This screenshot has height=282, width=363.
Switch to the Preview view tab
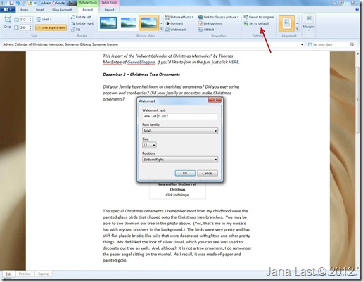coord(25,274)
